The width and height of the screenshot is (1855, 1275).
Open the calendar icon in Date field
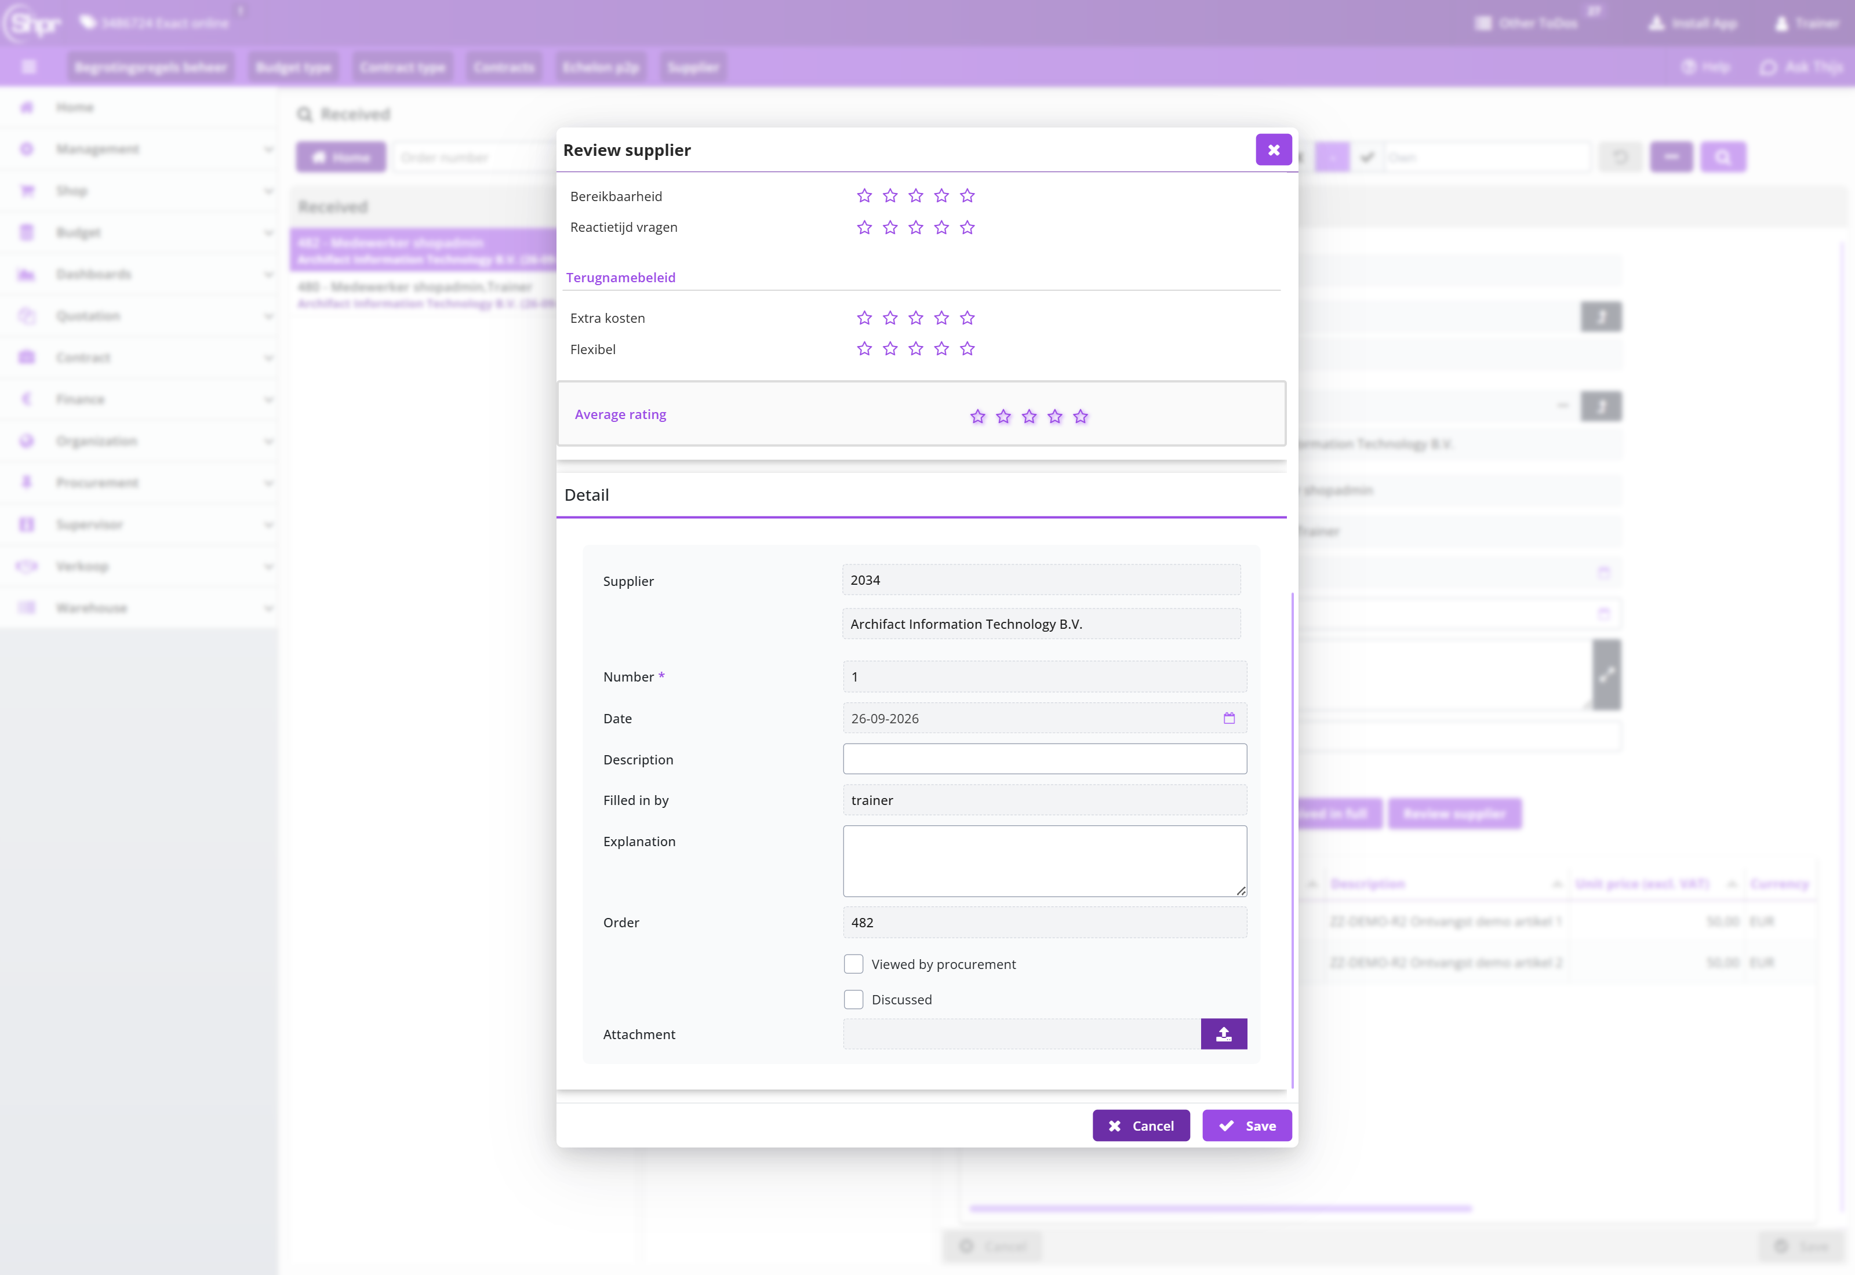[1229, 718]
